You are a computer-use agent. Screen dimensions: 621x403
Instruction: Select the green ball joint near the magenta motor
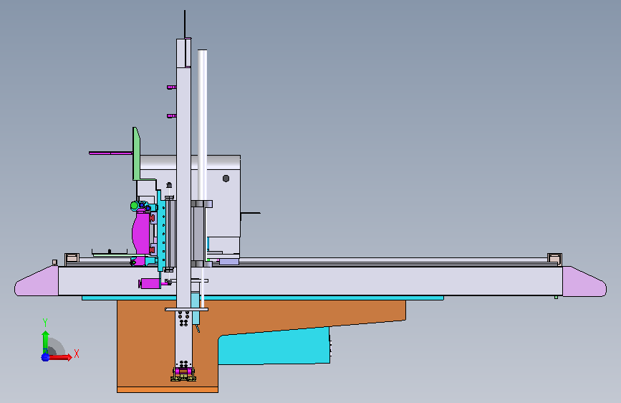(135, 206)
